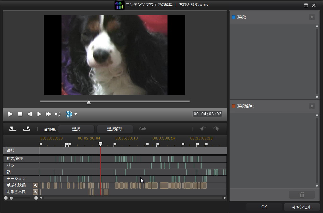This screenshot has width=323, height=213.
Task: Maximize the content aware editing window
Action: point(306,5)
